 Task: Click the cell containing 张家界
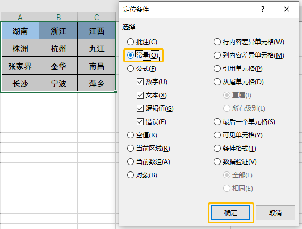pyautogui.click(x=20, y=66)
